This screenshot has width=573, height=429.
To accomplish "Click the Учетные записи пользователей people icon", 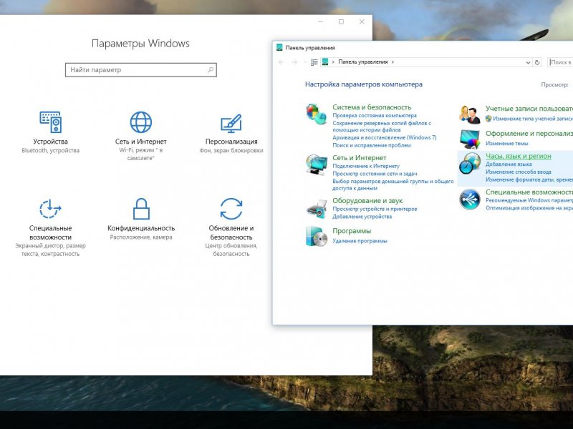I will coord(470,114).
